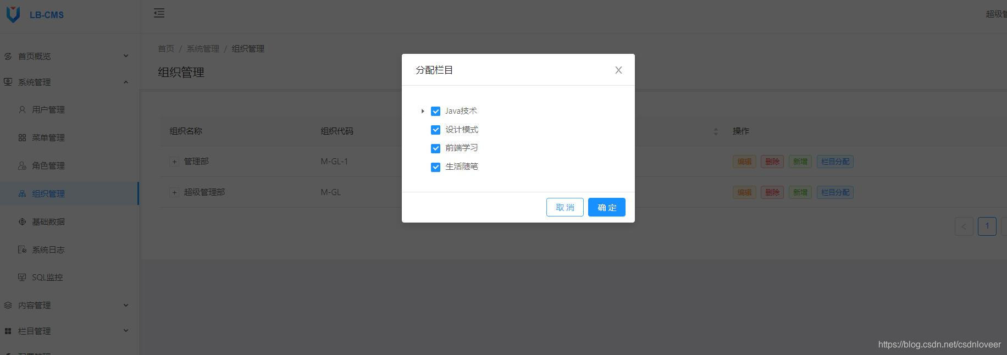Open 基础数据 menu item
This screenshot has height=355, width=1007.
click(x=69, y=221)
